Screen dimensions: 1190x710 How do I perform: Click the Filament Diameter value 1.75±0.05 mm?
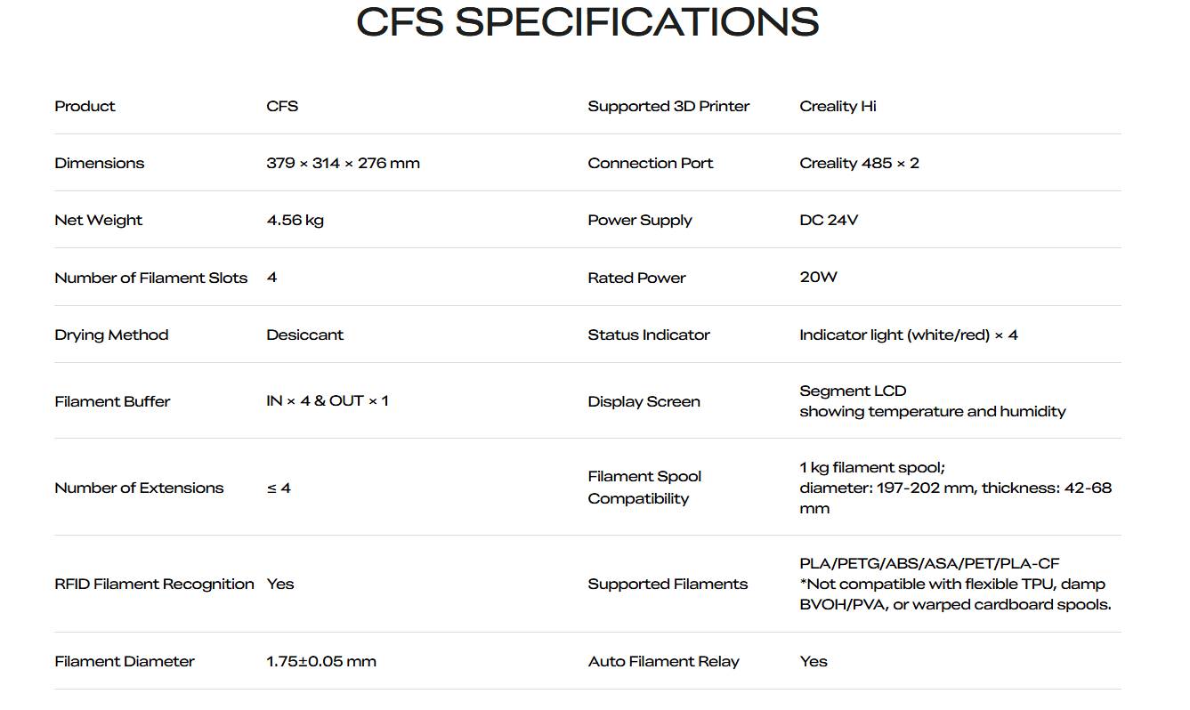(x=320, y=661)
